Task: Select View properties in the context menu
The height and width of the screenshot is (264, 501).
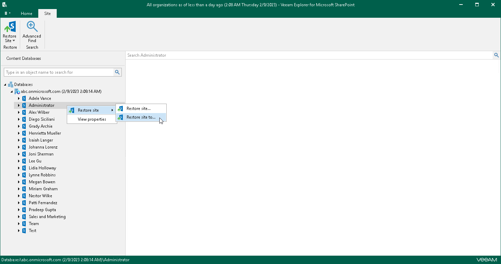Action: point(92,119)
